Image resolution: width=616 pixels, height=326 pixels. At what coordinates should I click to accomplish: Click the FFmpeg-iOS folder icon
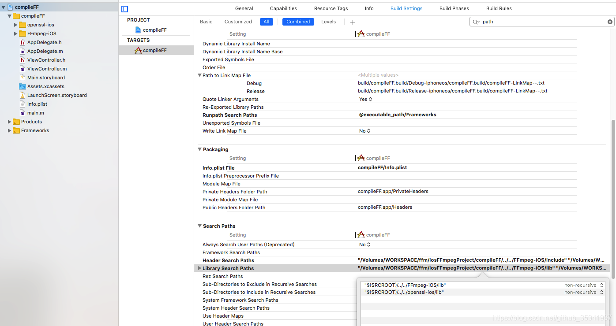pyautogui.click(x=23, y=33)
